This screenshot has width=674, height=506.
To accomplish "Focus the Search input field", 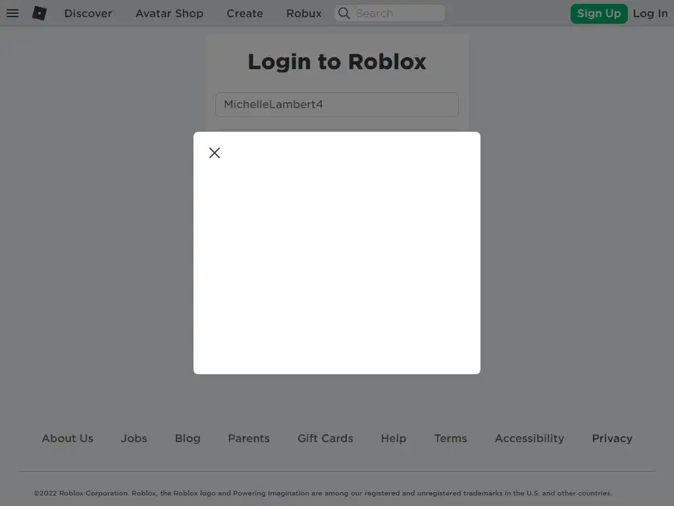I will click(390, 13).
